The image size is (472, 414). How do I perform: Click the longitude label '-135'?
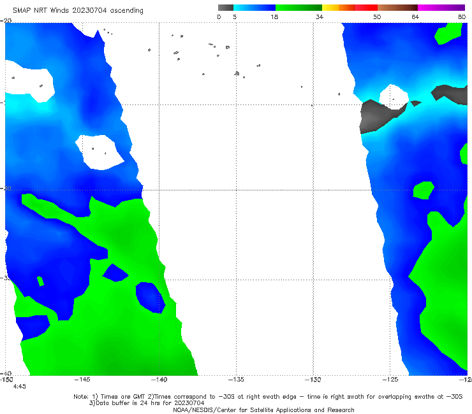click(236, 380)
